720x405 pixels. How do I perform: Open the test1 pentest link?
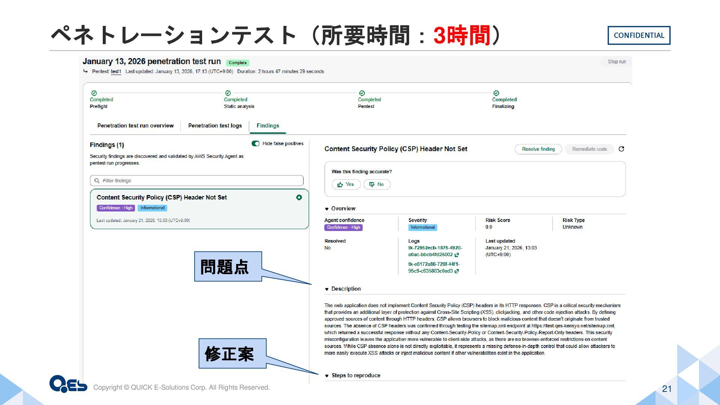[116, 71]
